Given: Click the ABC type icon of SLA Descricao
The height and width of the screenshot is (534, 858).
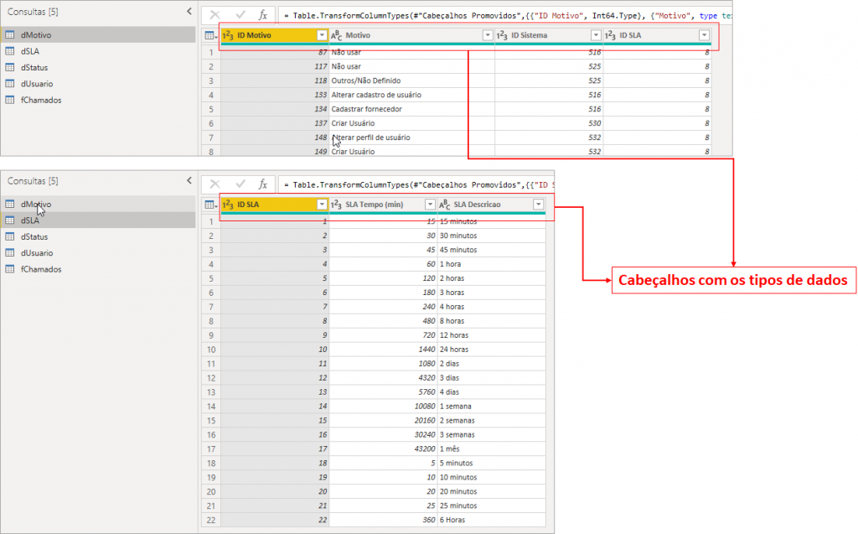Looking at the screenshot, I should 445,205.
